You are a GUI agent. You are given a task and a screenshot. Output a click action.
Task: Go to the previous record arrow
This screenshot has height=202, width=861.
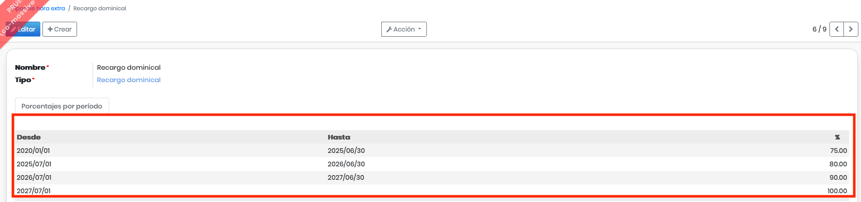(x=837, y=29)
